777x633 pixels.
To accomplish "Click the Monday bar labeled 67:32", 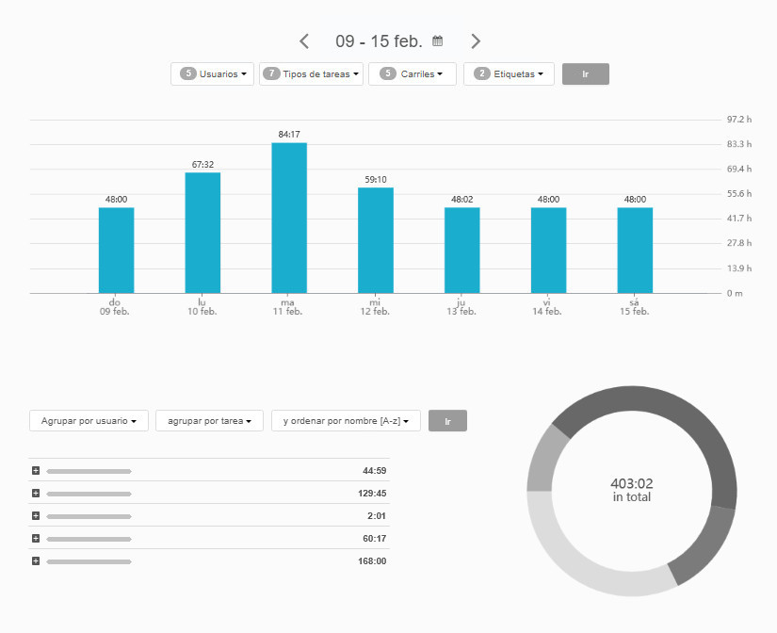I will [x=202, y=233].
